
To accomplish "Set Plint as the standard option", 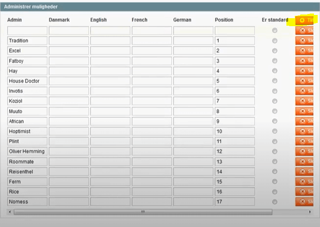I will click(275, 141).
